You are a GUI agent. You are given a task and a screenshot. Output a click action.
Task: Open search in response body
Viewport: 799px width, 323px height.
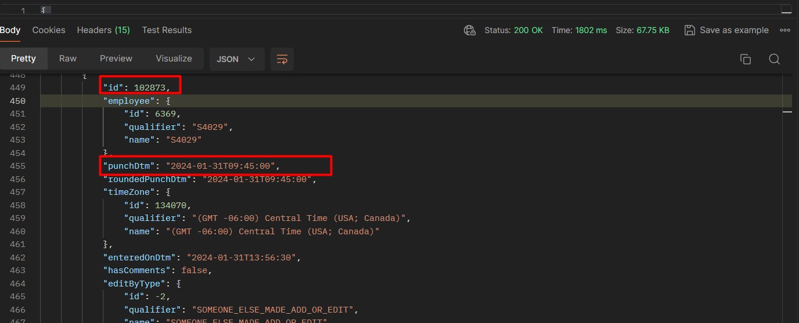coord(774,59)
